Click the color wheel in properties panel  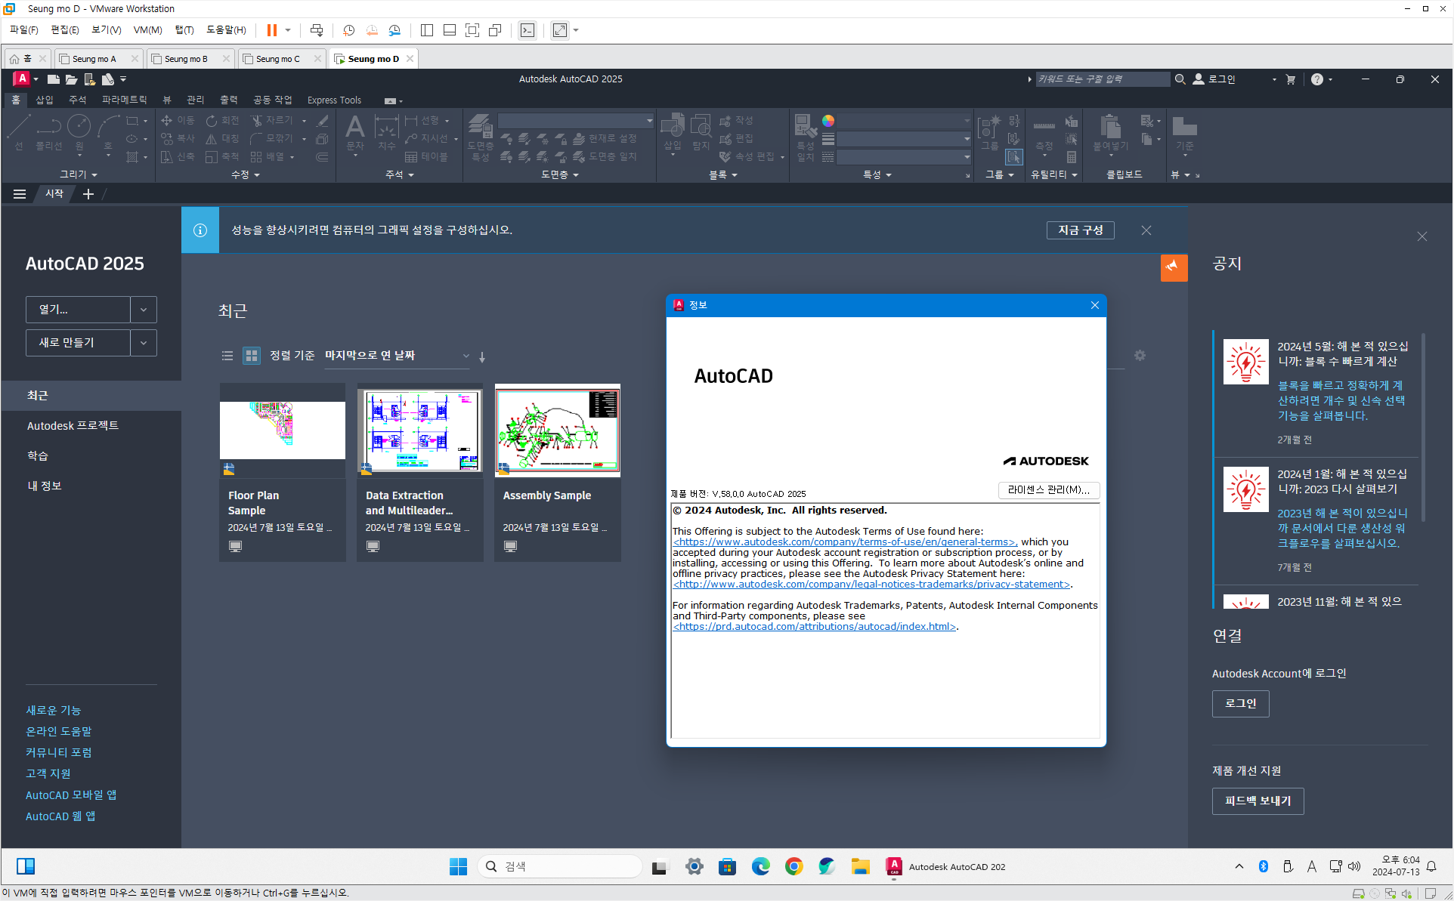828,121
